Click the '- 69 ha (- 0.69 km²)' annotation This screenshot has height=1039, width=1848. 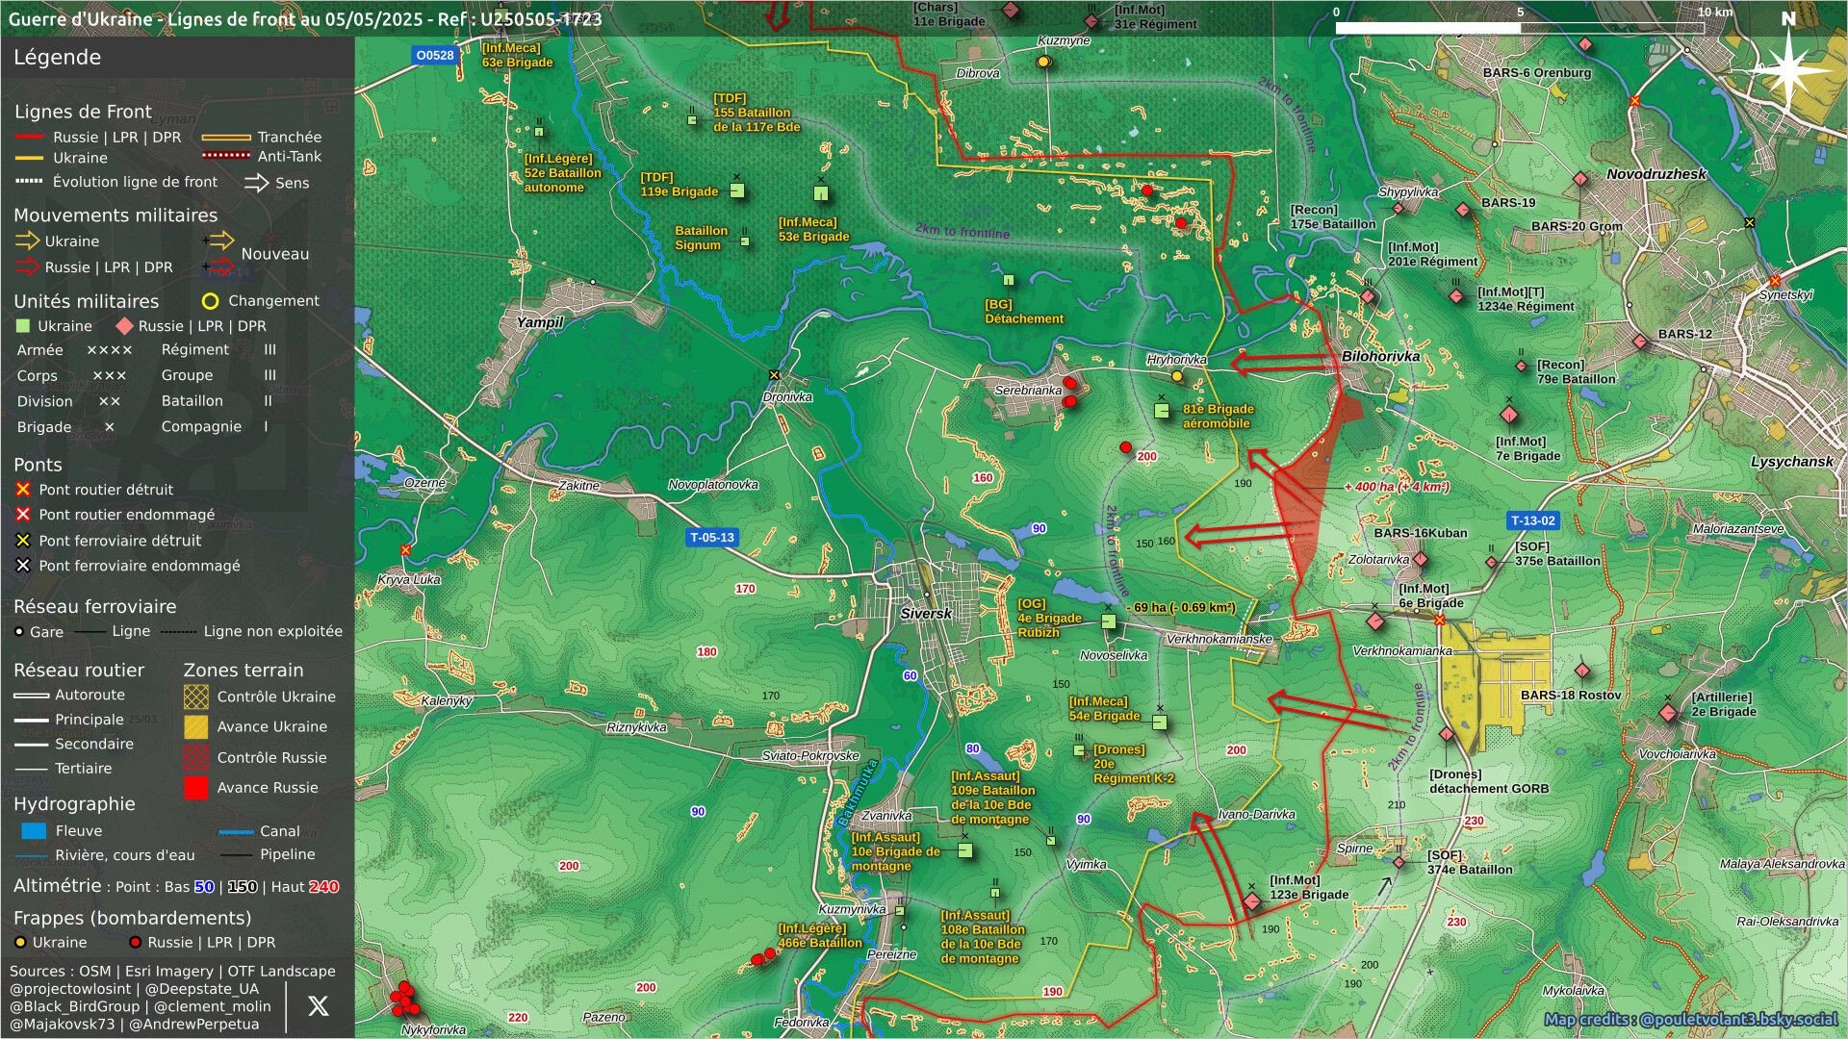tap(1180, 608)
